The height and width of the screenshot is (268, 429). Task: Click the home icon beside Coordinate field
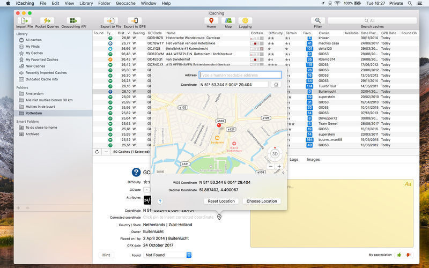(x=276, y=85)
